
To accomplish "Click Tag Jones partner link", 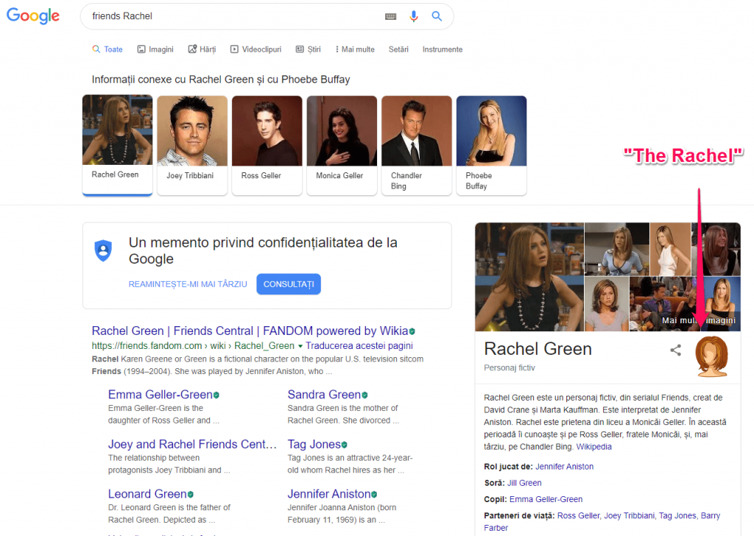I will (677, 516).
